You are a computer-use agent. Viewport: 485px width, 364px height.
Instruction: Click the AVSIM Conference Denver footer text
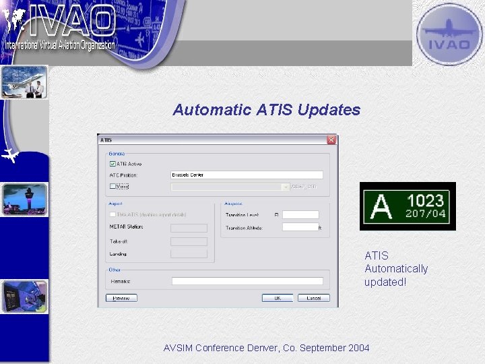point(266,348)
